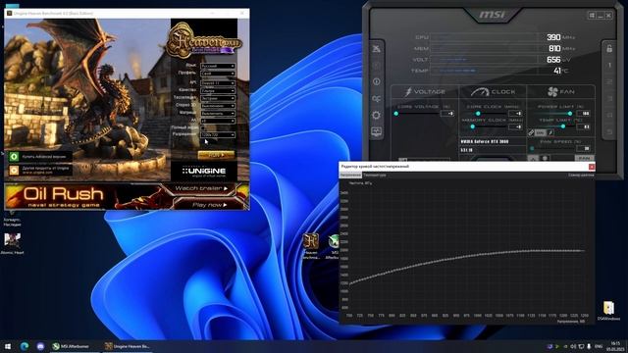Open Discord from the taskbar
Image resolution: width=628 pixels, height=353 pixels.
[x=40, y=346]
